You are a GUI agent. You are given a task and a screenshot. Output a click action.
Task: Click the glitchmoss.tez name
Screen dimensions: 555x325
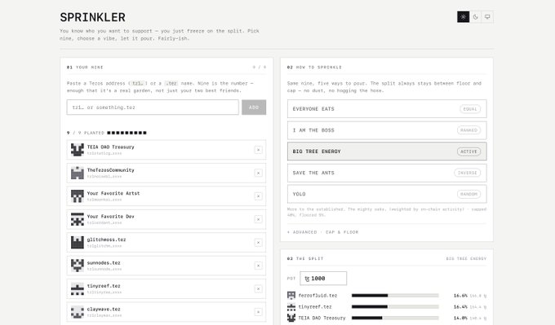tap(107, 239)
